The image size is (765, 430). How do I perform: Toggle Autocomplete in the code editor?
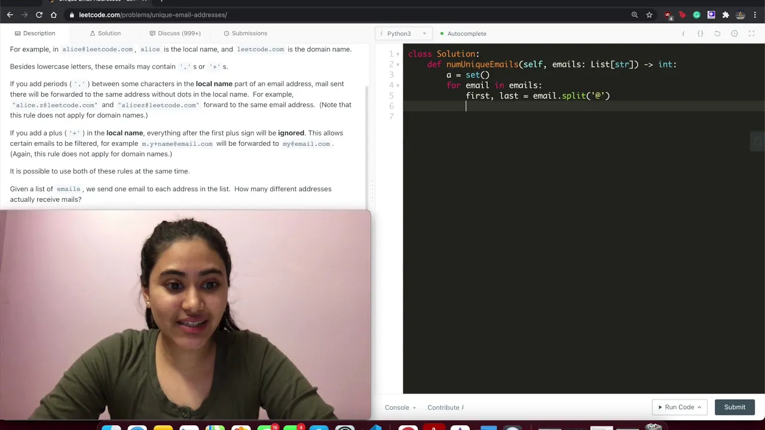pos(463,33)
